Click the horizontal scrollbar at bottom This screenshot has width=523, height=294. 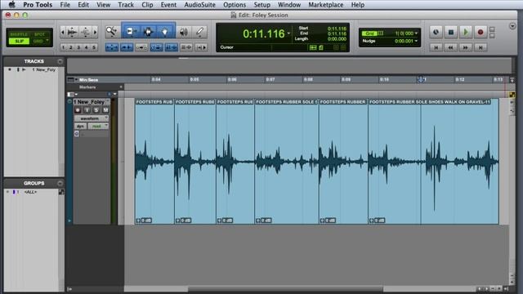(x=285, y=288)
